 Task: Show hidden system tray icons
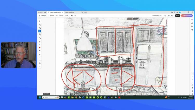(x=179, y=97)
